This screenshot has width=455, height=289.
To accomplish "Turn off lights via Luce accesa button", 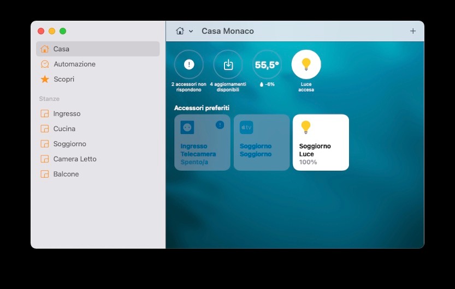I will [x=306, y=65].
